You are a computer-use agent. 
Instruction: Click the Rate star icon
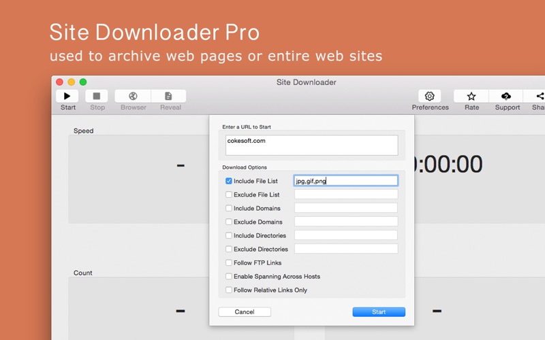[471, 96]
